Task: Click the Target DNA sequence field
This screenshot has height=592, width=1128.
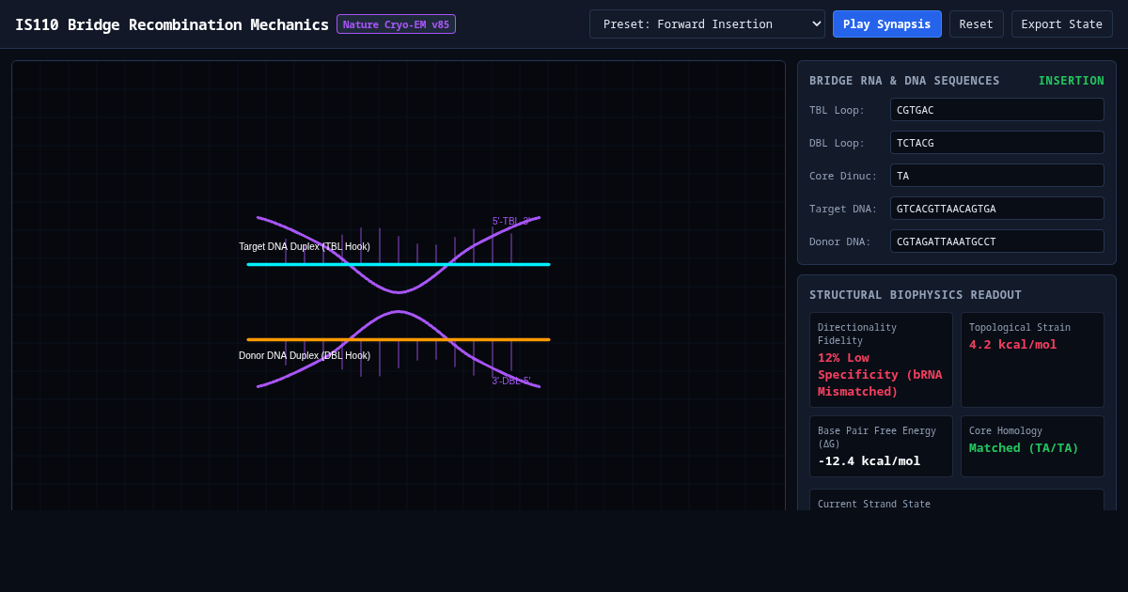Action: 997,209
